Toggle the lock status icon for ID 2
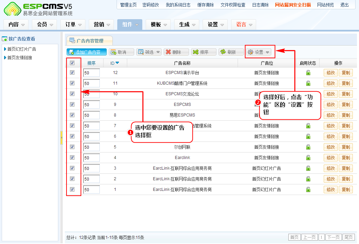Viewport: 359px width, 244px height. click(x=308, y=179)
